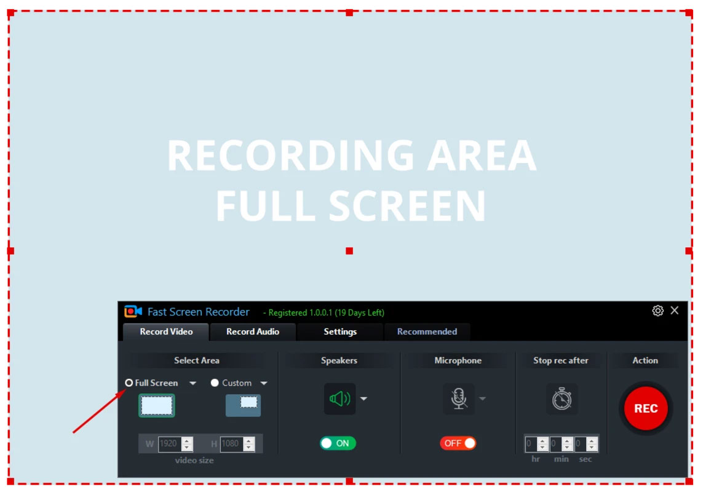
Task: Open the microphone device dropdown arrow
Action: pyautogui.click(x=482, y=399)
